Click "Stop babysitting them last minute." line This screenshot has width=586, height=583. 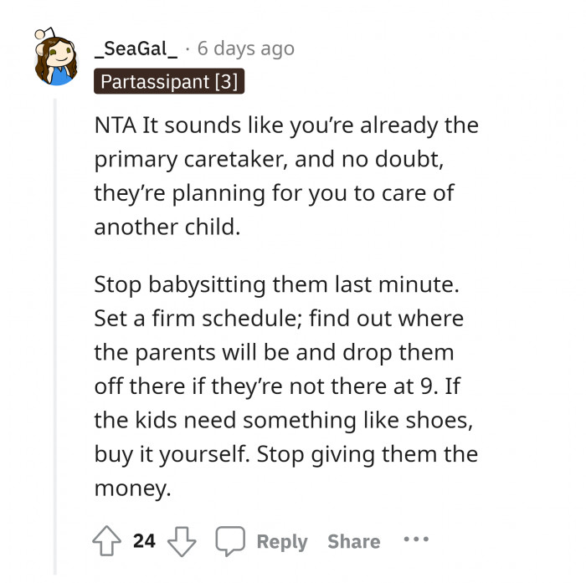coord(277,284)
